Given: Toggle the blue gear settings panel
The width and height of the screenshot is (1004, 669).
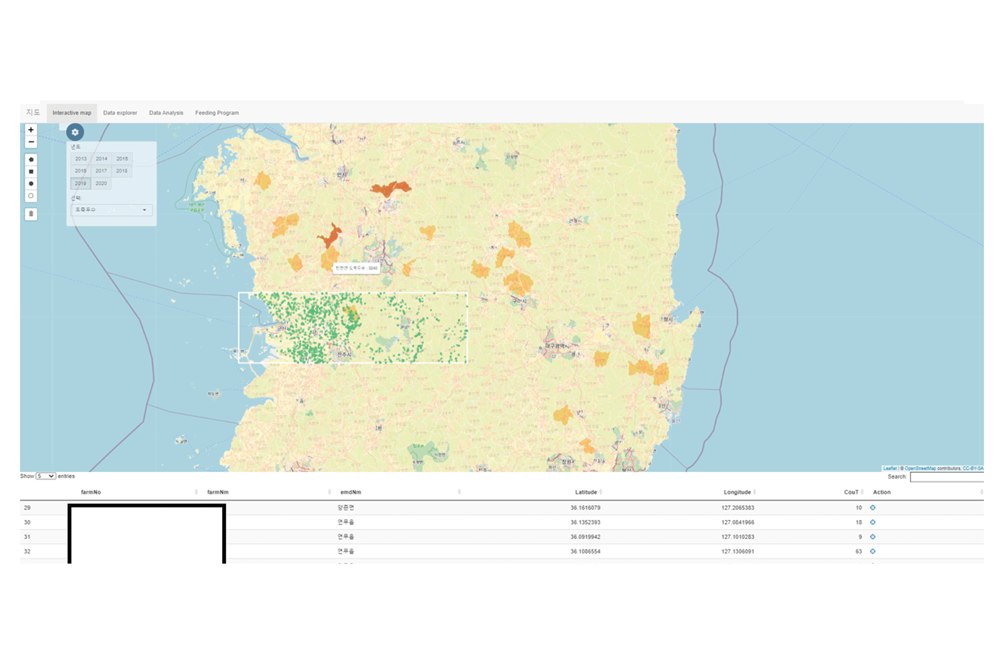Looking at the screenshot, I should [75, 132].
